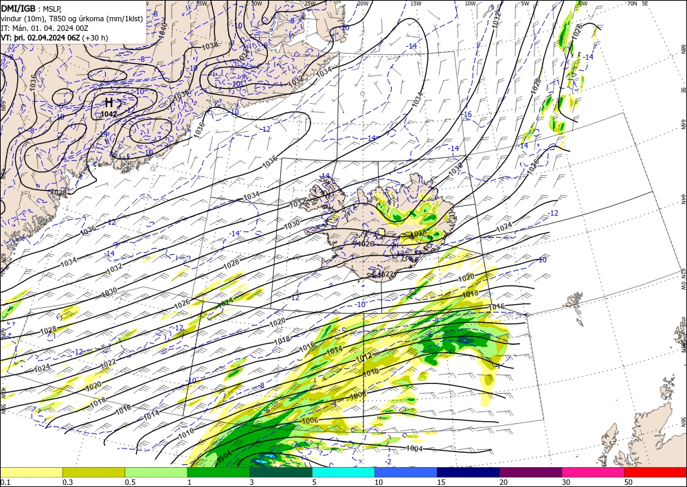Click the "0.1" legend scale value
Screen dimensions: 687x487
point(4,482)
